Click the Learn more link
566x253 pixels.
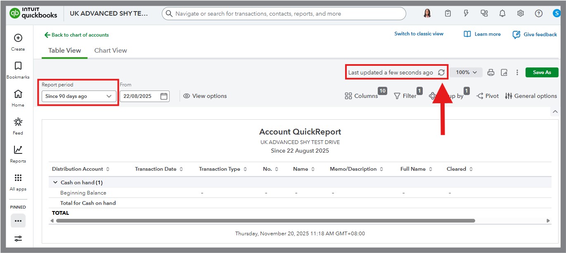(482, 34)
